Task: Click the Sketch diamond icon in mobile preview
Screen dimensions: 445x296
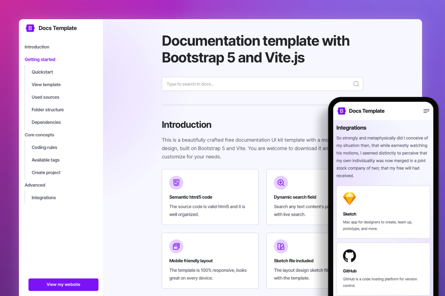Action: [x=349, y=199]
